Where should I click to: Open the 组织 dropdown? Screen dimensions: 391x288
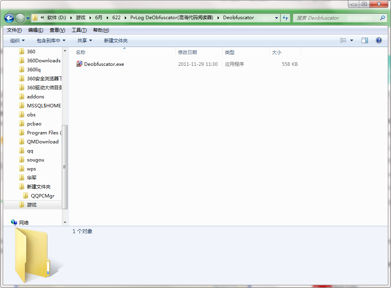(x=17, y=40)
